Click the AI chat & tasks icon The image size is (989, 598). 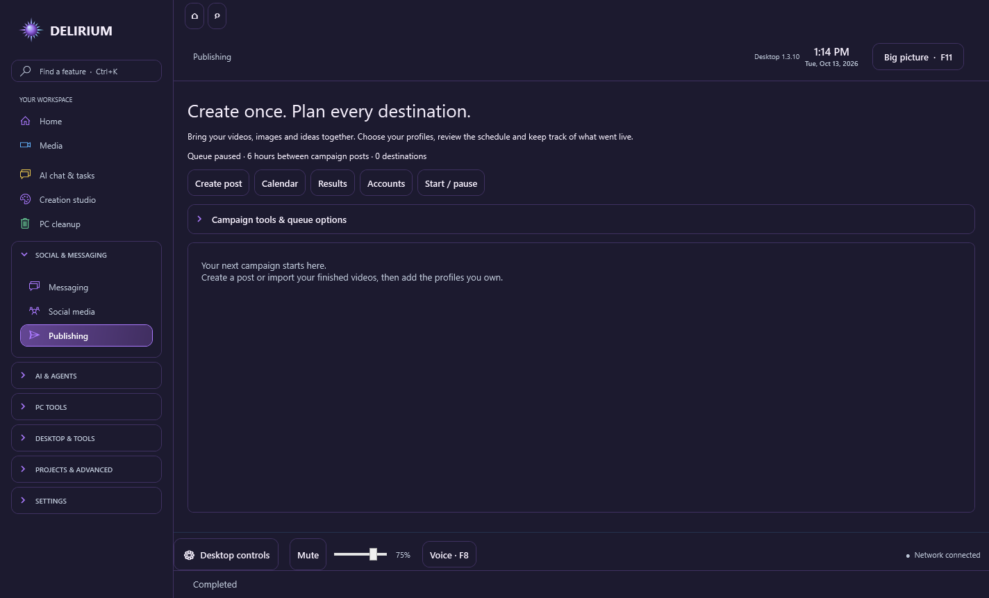[26, 175]
